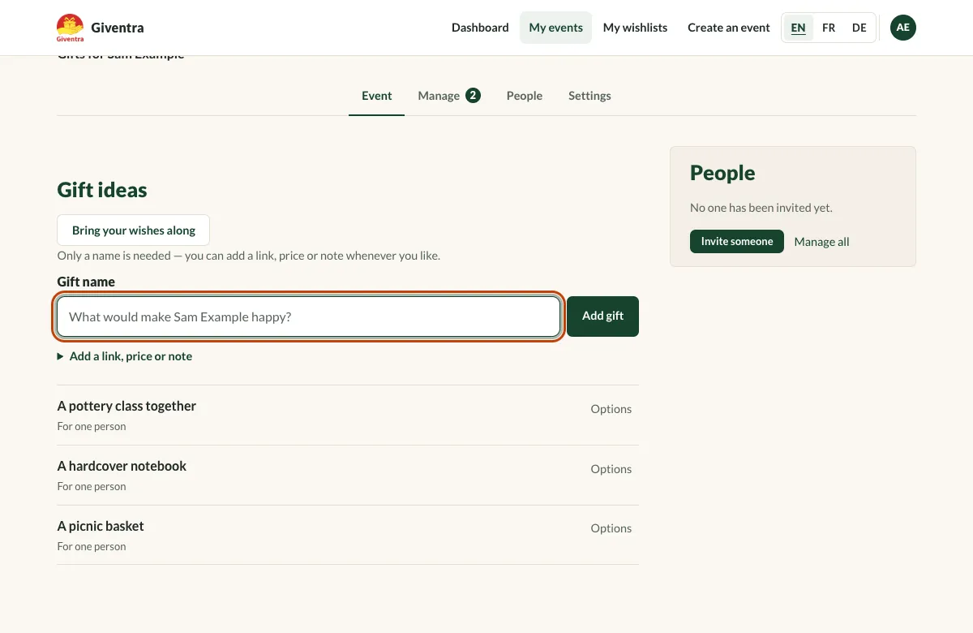
Task: Select the 'A pottery class together' gift title
Action: pos(126,406)
